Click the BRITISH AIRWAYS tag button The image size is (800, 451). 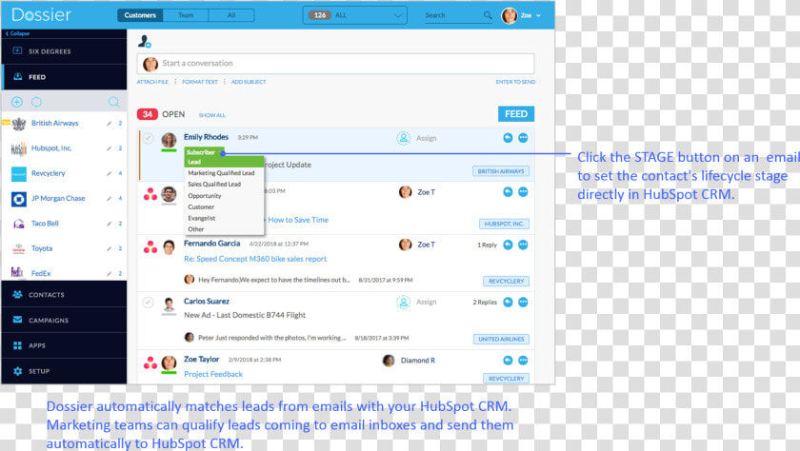pyautogui.click(x=501, y=171)
